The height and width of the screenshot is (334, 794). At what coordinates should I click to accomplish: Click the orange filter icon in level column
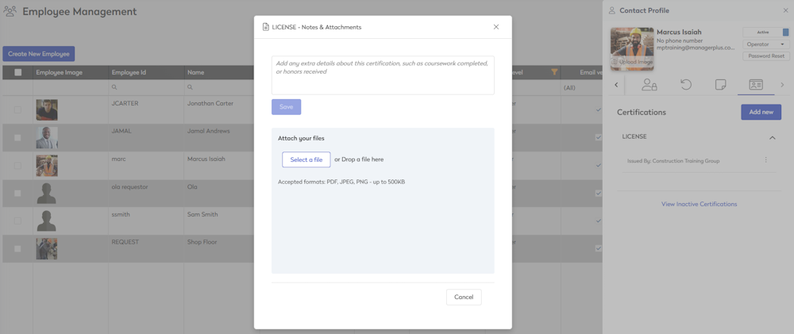pos(554,72)
